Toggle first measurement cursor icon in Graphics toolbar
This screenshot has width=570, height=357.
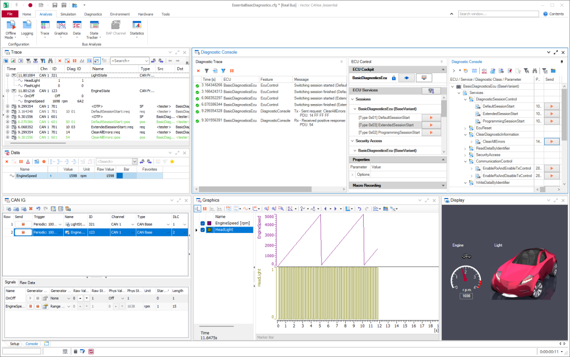[197, 209]
